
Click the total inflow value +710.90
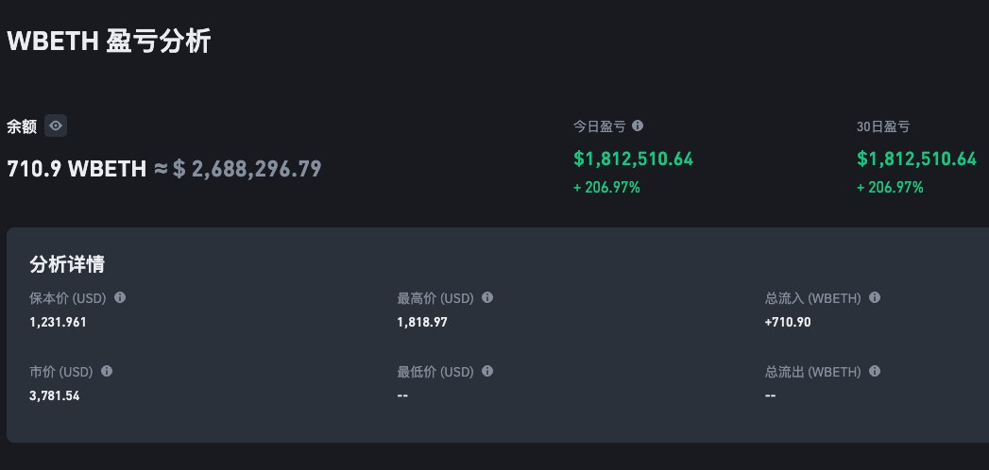[x=788, y=322]
